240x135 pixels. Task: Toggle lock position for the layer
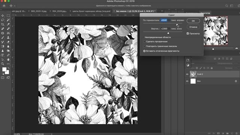coord(204,68)
